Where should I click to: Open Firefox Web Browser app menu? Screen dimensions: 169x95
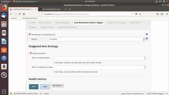pyautogui.click(x=25, y=2)
